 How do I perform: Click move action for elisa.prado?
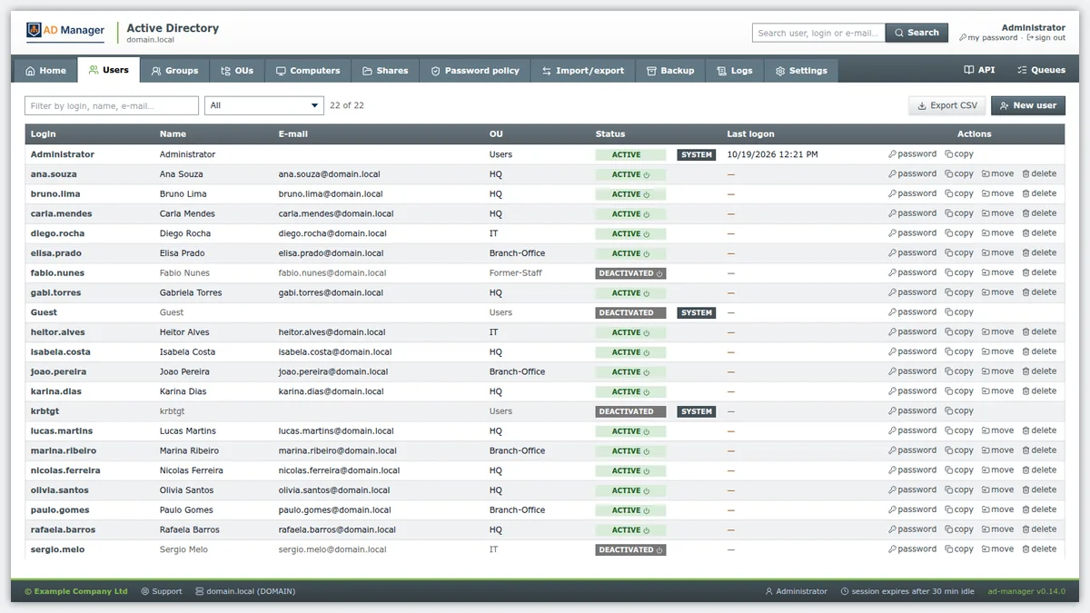click(x=997, y=253)
